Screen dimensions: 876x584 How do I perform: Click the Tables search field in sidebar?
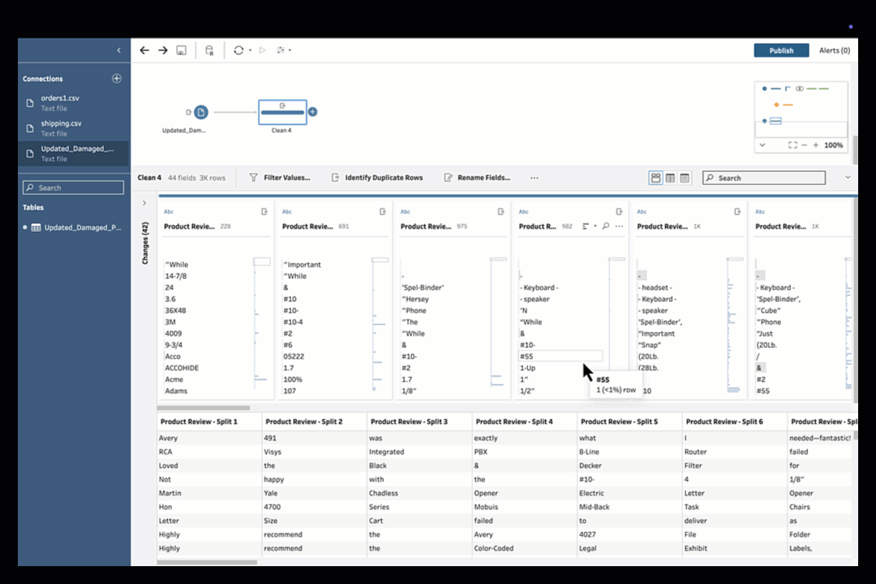(x=73, y=188)
